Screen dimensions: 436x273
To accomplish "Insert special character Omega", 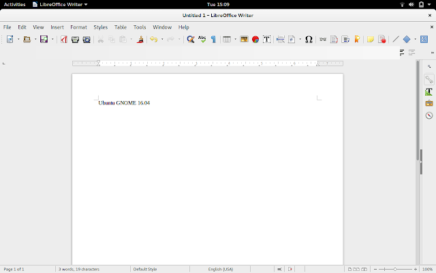I will pos(309,40).
